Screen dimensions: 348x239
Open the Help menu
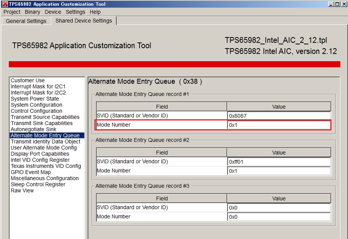pos(95,12)
